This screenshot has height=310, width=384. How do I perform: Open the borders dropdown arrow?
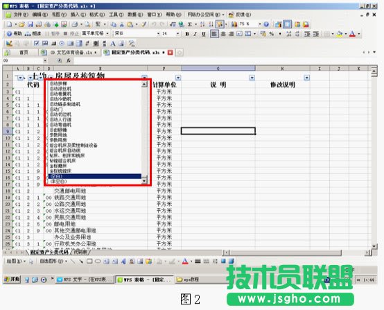(x=333, y=34)
